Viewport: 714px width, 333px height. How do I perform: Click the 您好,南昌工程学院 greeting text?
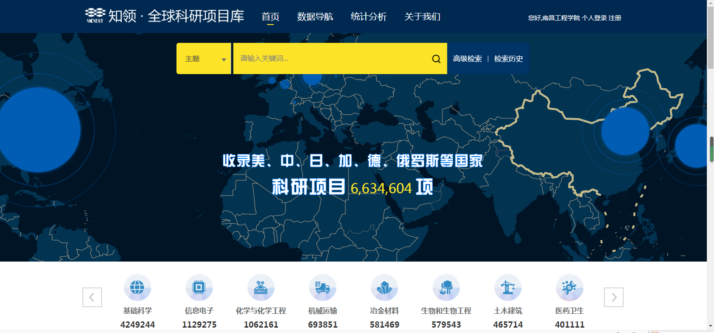point(554,18)
